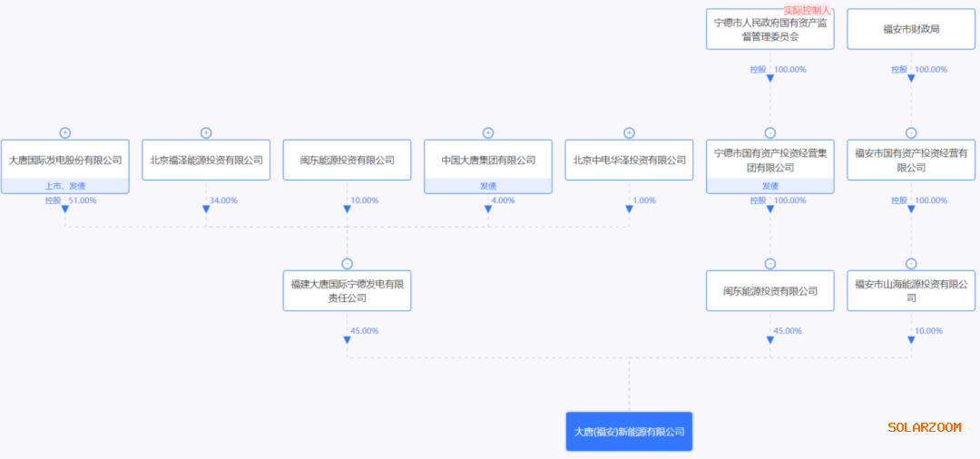Open the 北京中电华泽投资有限公司 company box

(629, 161)
